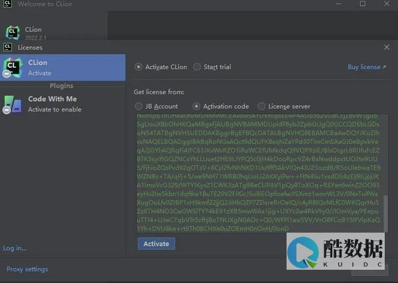Click the CLion 2022.2.1 version text
This screenshot has width=398, height=283.
pos(36,38)
